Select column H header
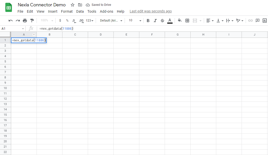 pos(203,35)
